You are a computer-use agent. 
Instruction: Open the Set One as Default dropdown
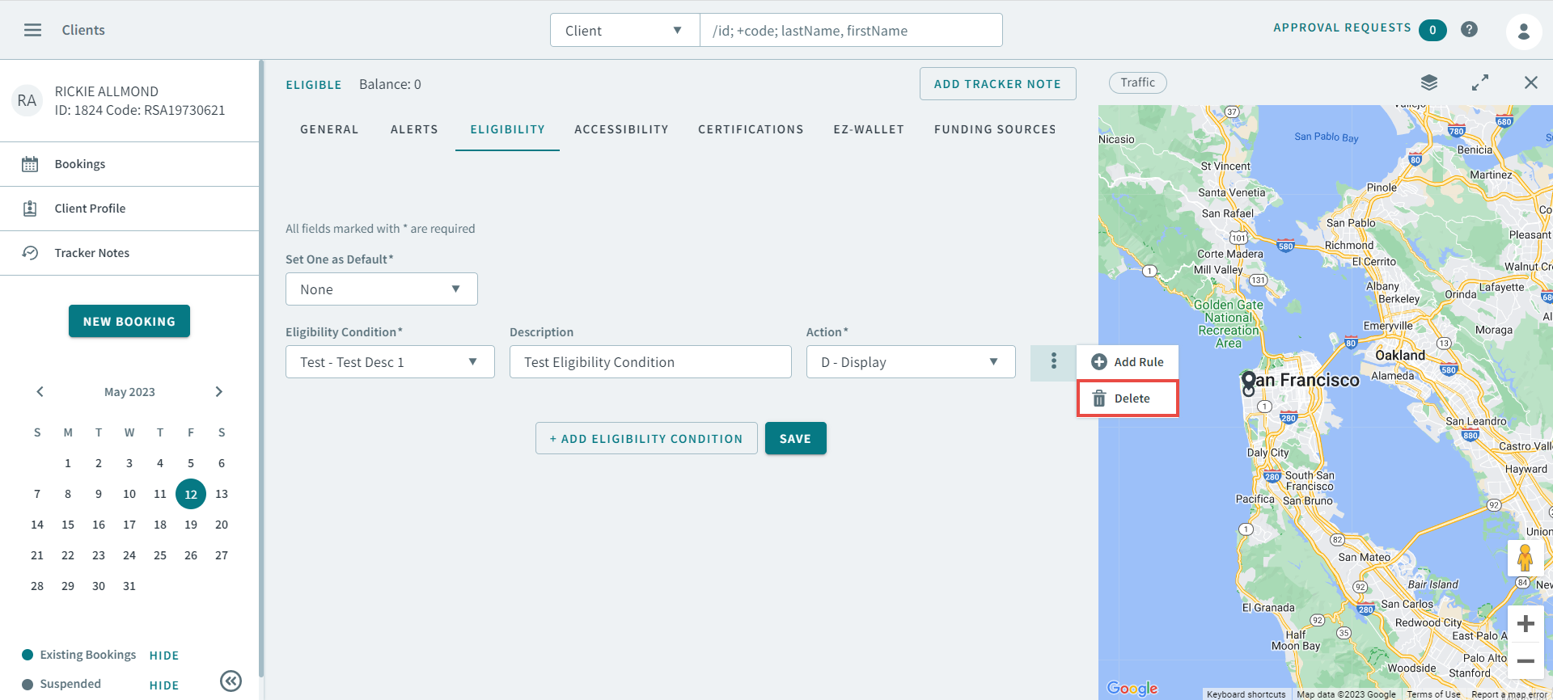(x=381, y=289)
